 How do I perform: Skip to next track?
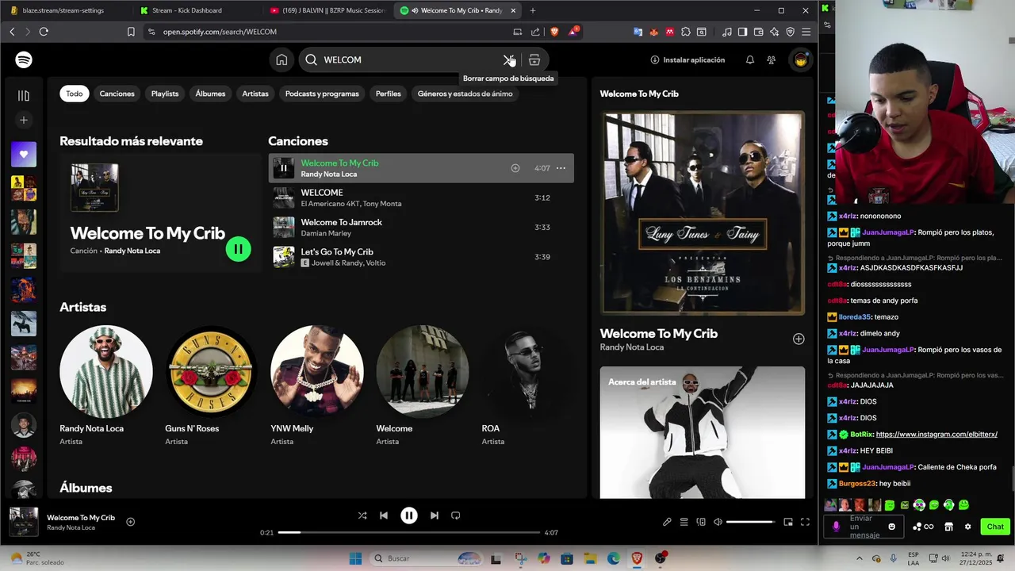click(x=434, y=515)
